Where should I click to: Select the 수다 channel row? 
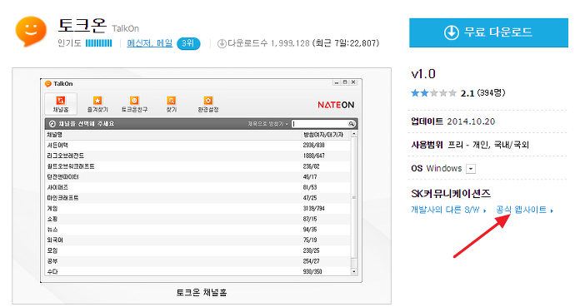(x=197, y=271)
